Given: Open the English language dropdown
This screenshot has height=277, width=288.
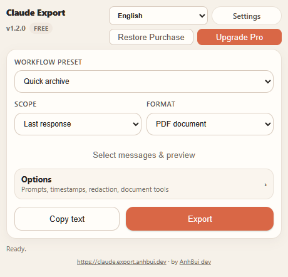Looking at the screenshot, I should (158, 16).
